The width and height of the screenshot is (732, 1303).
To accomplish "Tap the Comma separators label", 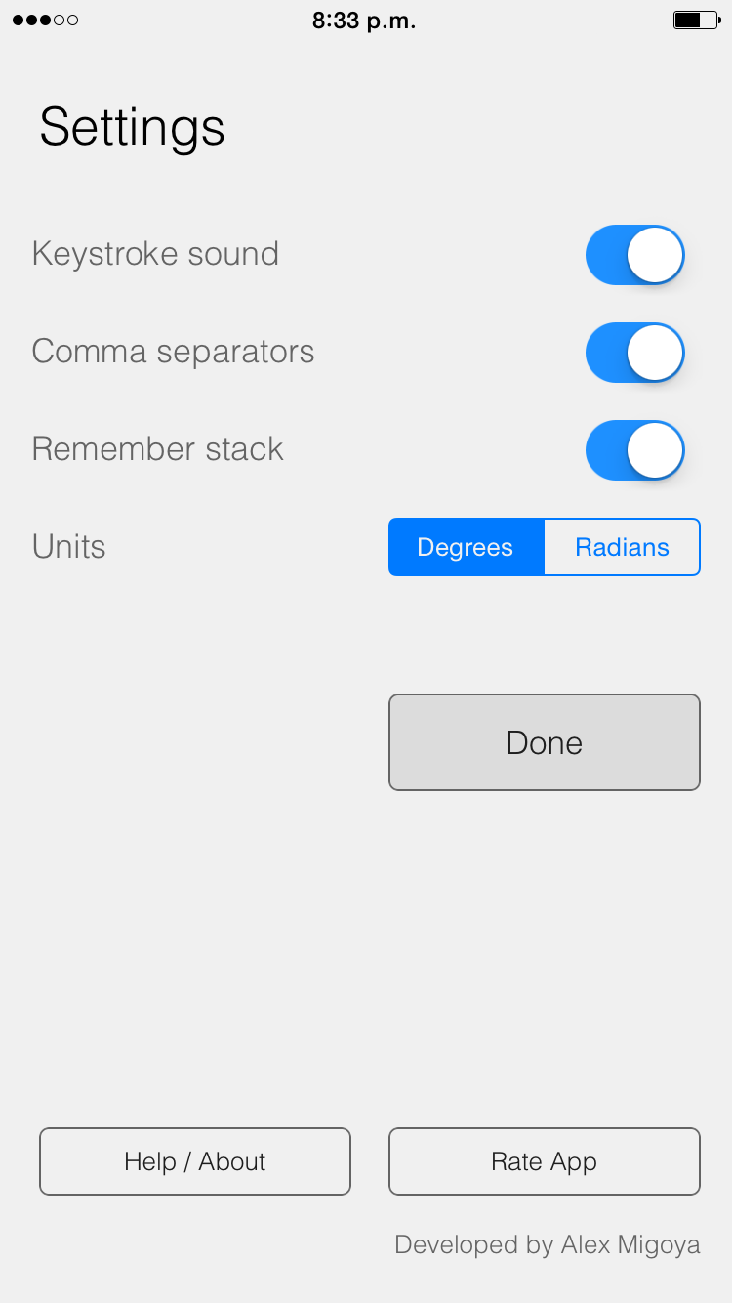I will 173,352.
